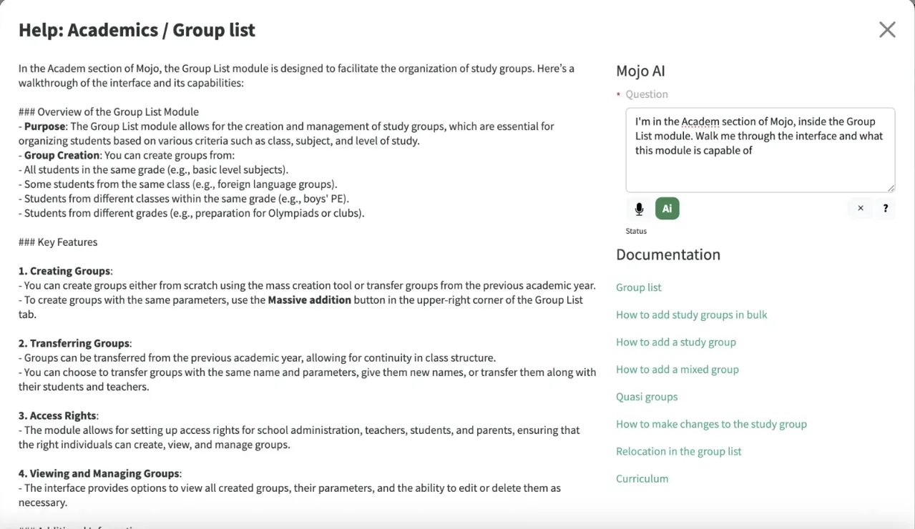Click the 4. Viewing and Managing Groups heading

click(x=99, y=474)
